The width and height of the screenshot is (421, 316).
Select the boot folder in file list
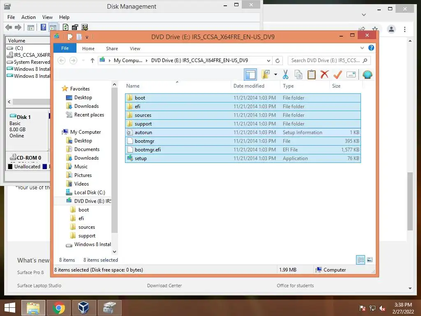pos(243,98)
